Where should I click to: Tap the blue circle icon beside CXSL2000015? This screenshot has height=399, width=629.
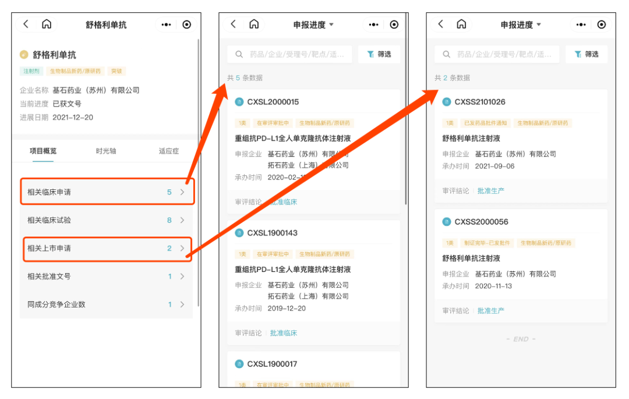239,102
